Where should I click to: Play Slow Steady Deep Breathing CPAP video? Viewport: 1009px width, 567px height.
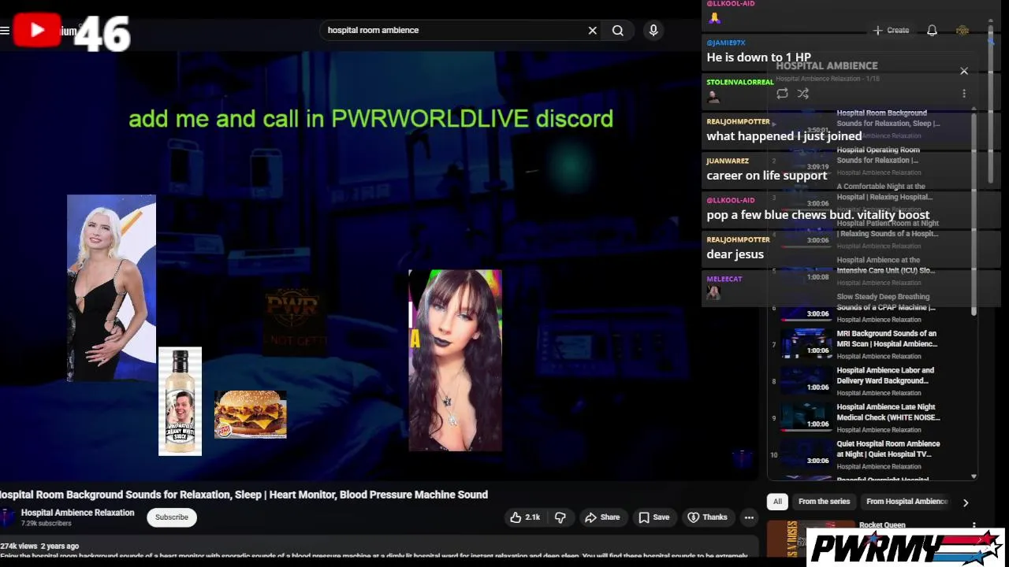tap(867, 307)
